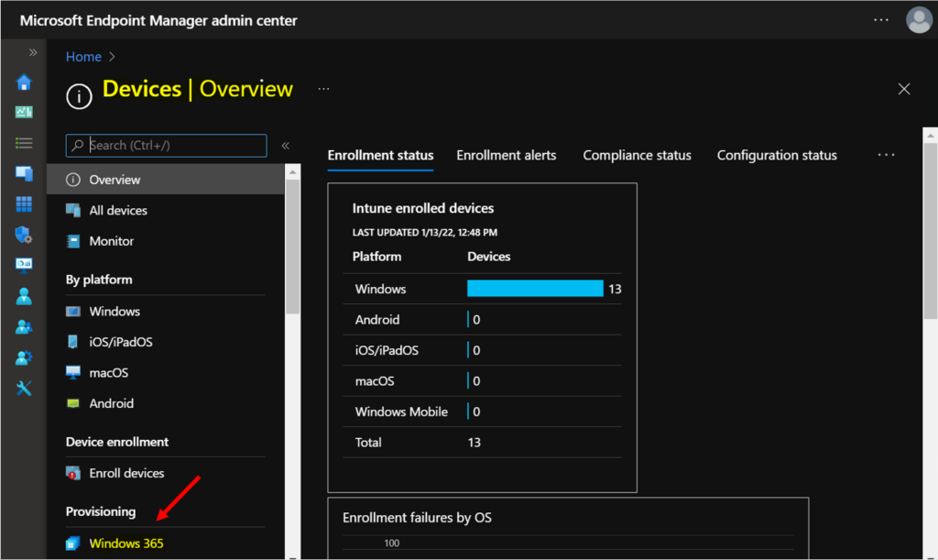Open Dashboard icon in left rail

tap(24, 112)
